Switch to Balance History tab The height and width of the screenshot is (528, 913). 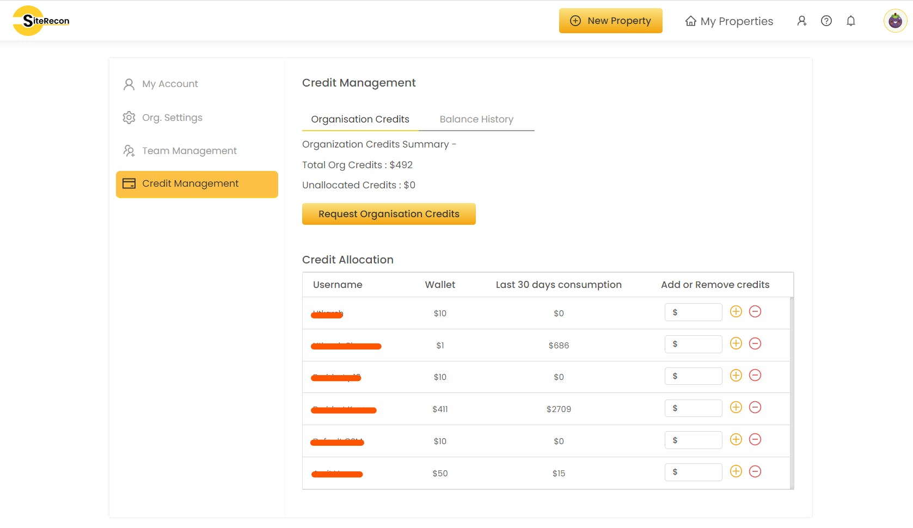point(476,119)
